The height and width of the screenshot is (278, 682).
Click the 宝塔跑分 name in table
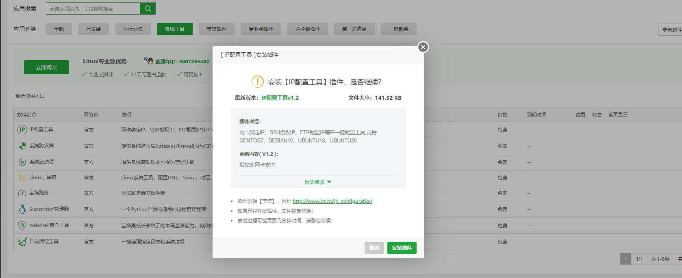coord(39,193)
